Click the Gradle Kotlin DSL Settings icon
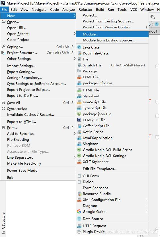The image size is (160, 237). click(x=79, y=156)
